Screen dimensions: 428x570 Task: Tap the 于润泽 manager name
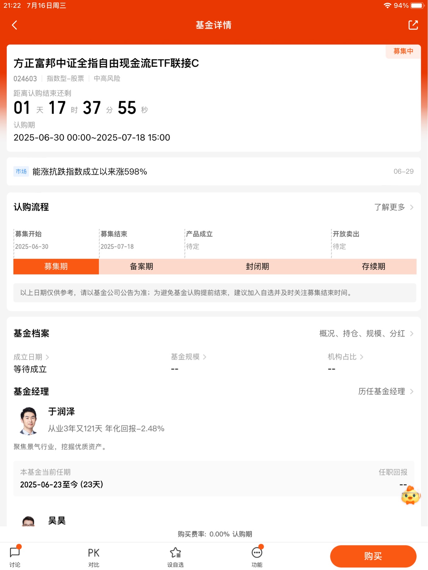pyautogui.click(x=62, y=411)
